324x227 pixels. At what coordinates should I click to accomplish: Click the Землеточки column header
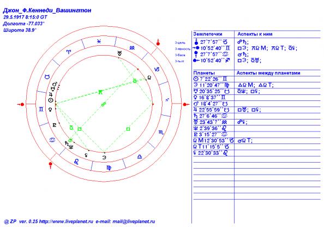208,34
